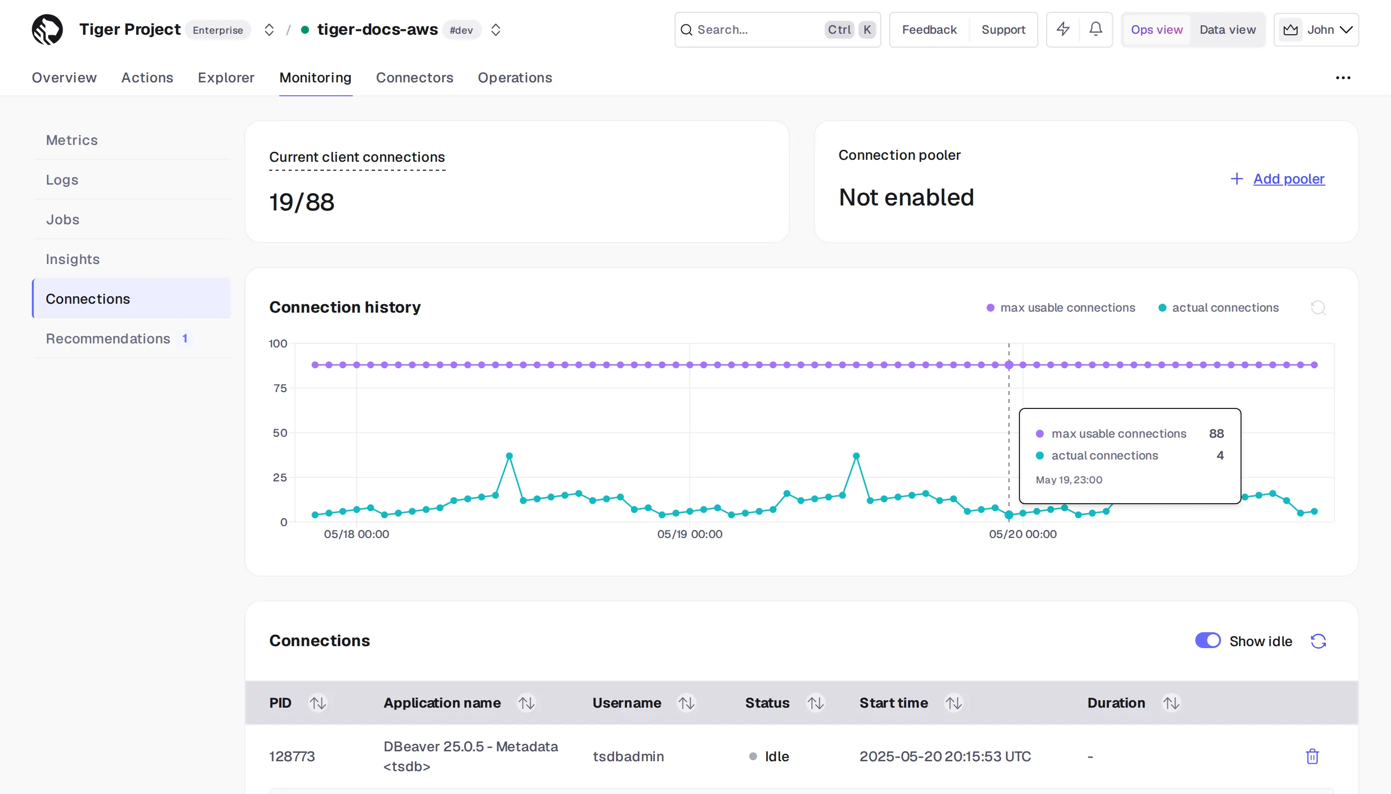Open Logs in the sidebar
This screenshot has height=794, width=1391.
132,180
